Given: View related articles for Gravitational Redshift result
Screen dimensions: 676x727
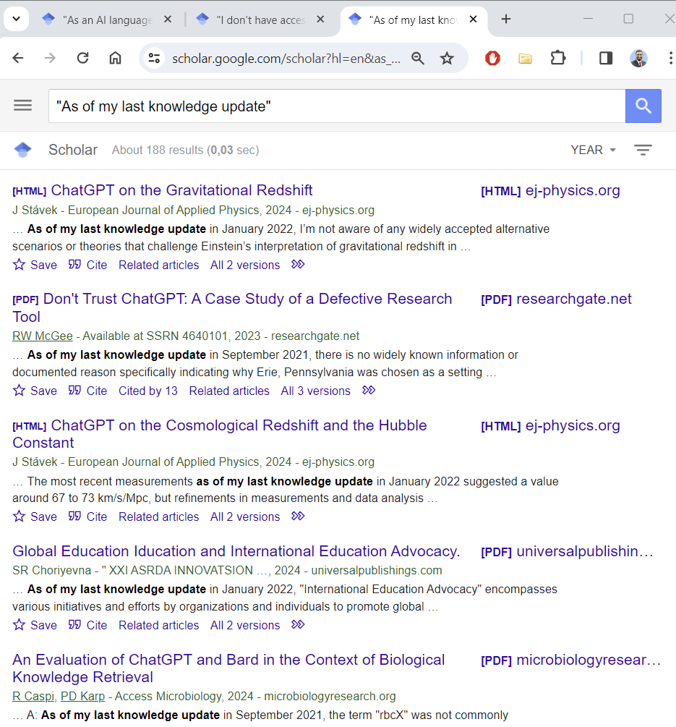Looking at the screenshot, I should tap(158, 265).
